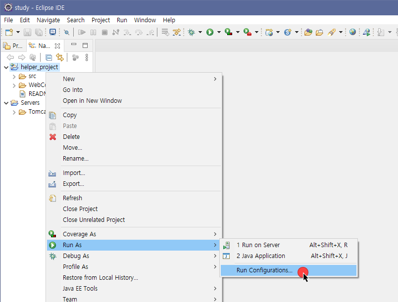
Task: Expand the src folder node
Action: [x=14, y=77]
